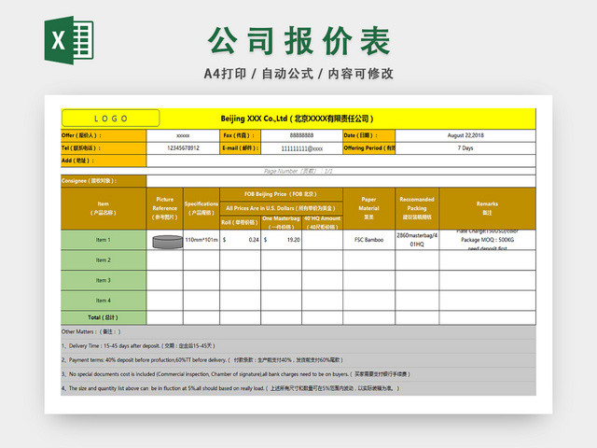Click the date value August 22,2018
Image resolution: width=597 pixels, height=448 pixels.
pos(465,135)
